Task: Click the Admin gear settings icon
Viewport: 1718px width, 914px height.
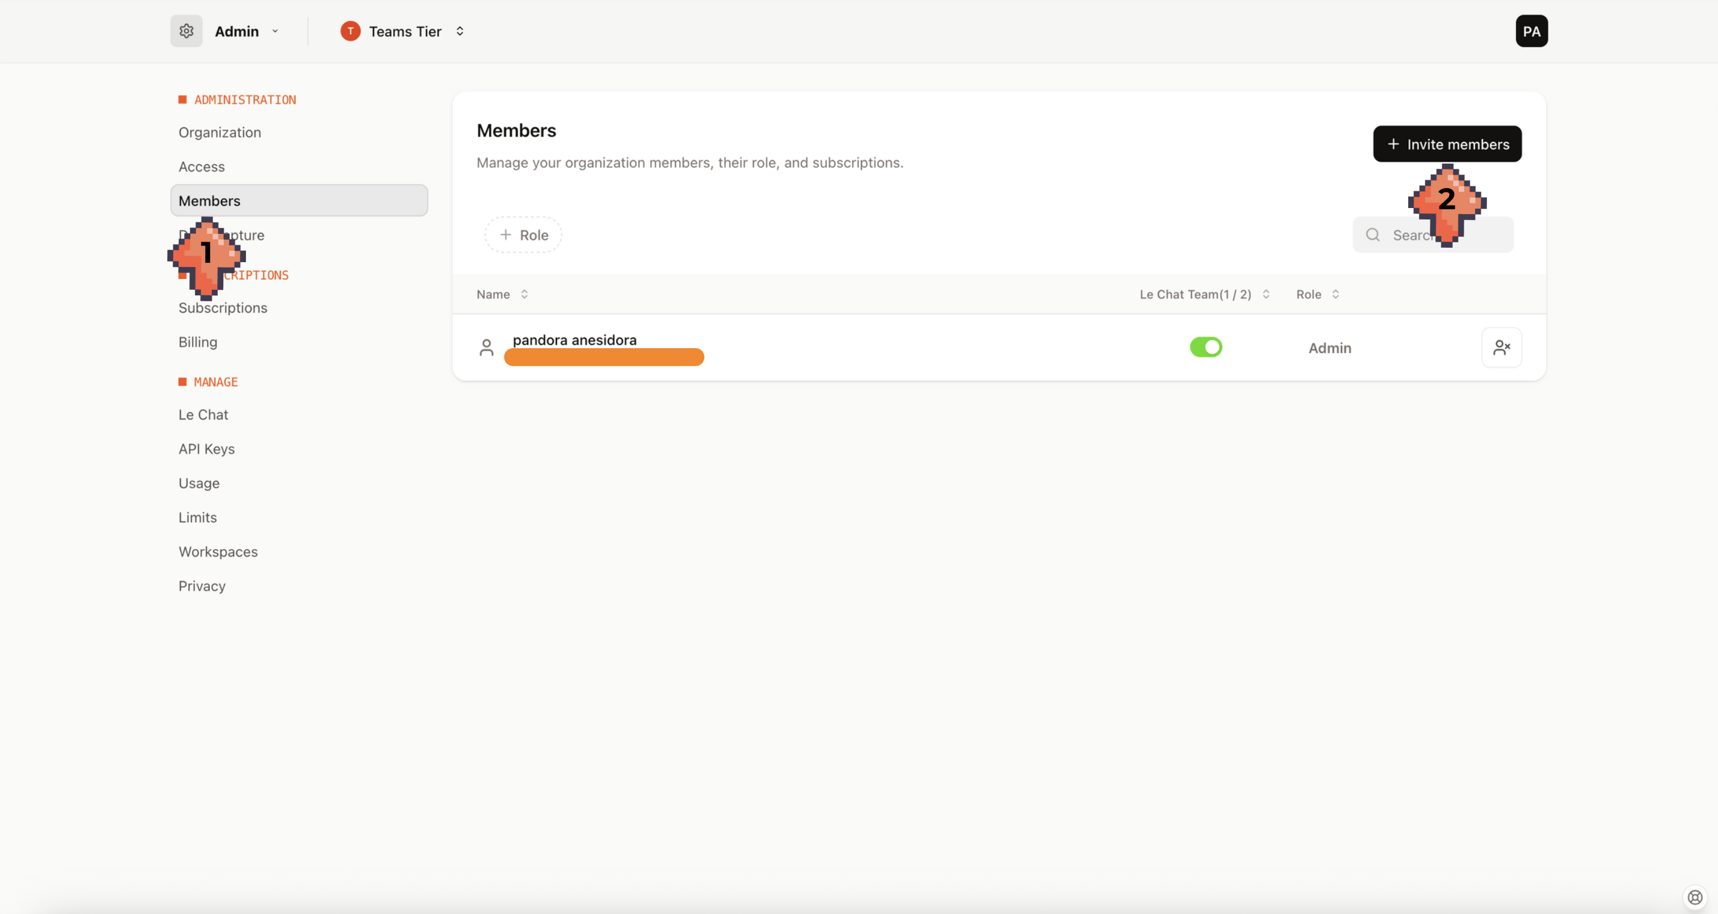Action: 186,31
